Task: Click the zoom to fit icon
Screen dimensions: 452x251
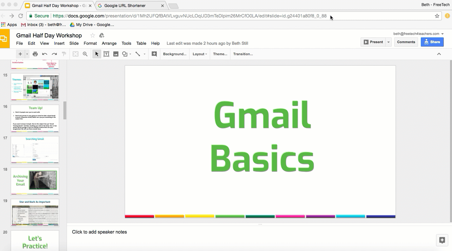Action: click(x=76, y=54)
